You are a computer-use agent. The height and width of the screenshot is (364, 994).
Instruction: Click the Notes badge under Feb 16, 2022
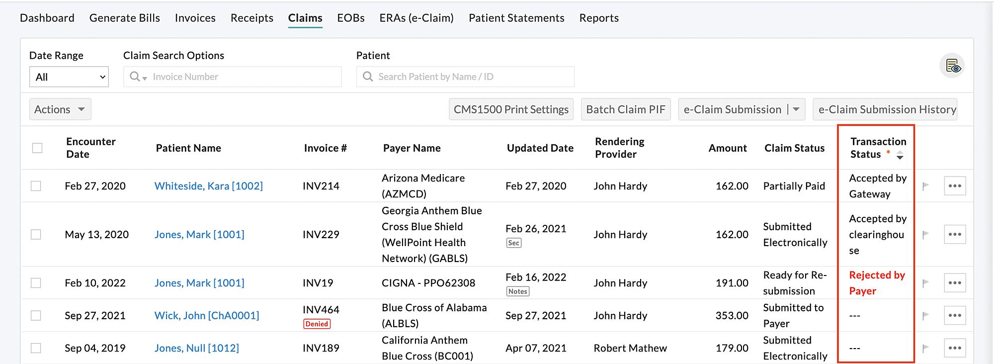(x=517, y=291)
